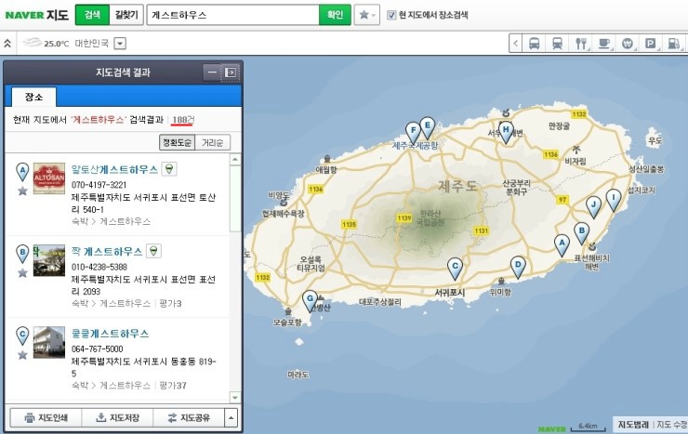Open the favorites star dropdown
This screenshot has height=434, width=688.
pos(367,15)
